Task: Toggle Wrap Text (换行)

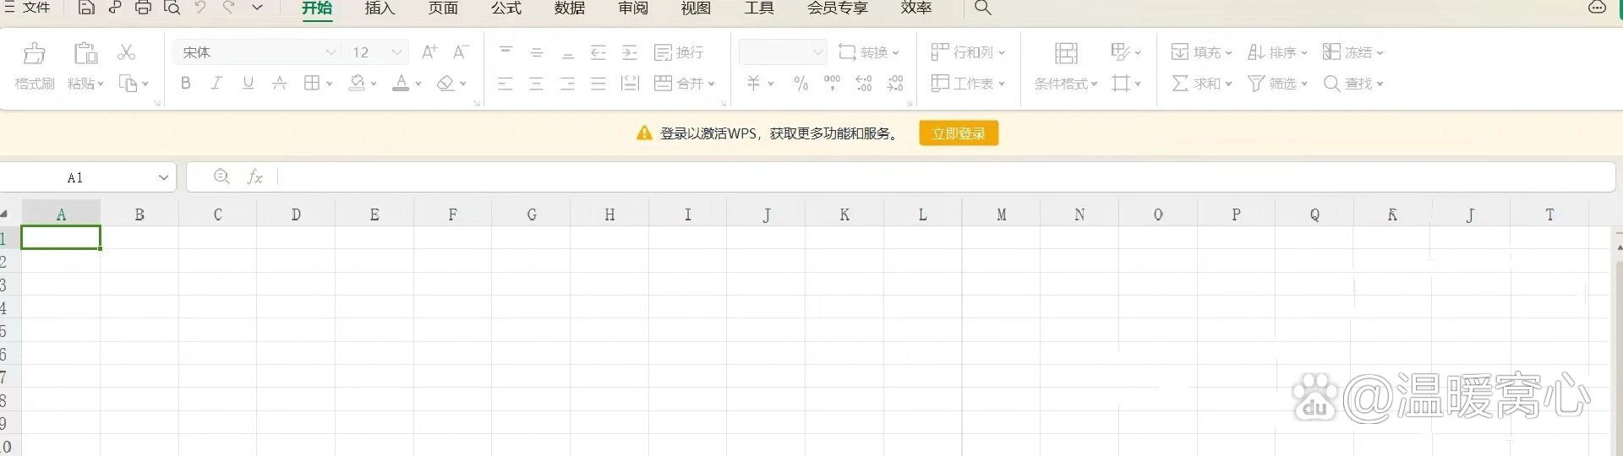Action: pos(679,52)
